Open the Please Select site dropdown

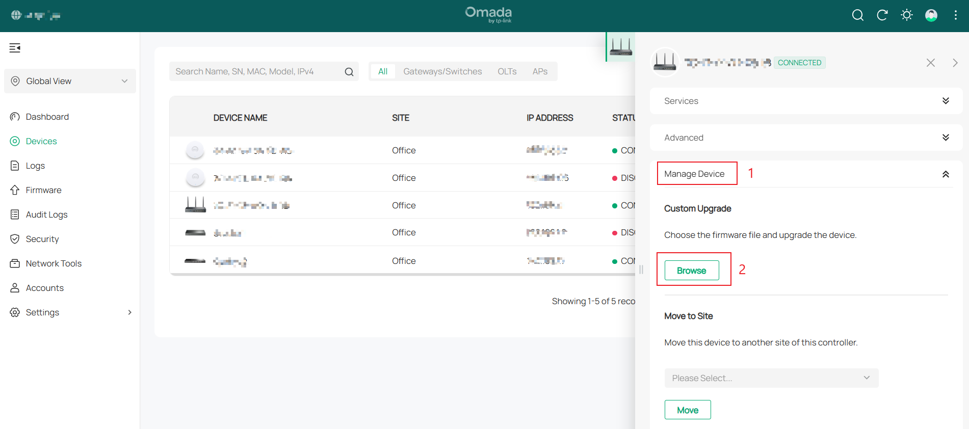(771, 378)
